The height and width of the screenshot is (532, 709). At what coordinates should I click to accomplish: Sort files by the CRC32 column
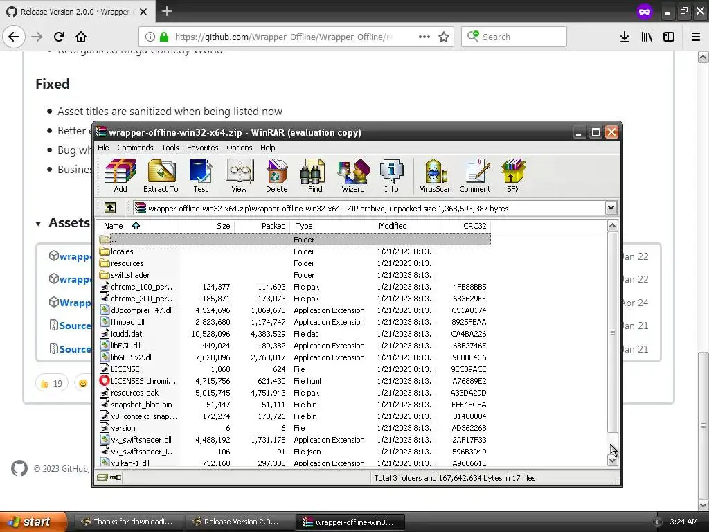[466, 226]
